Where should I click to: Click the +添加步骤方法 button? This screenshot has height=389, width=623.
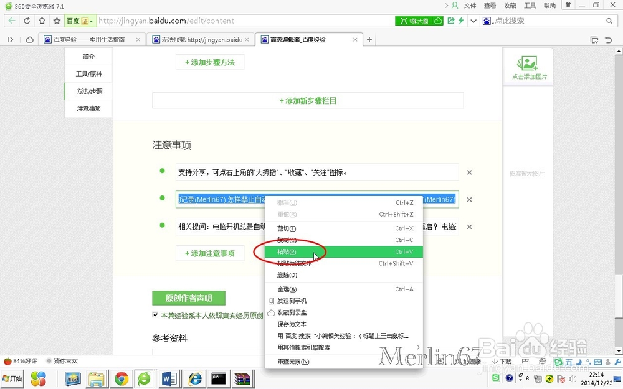(x=210, y=62)
